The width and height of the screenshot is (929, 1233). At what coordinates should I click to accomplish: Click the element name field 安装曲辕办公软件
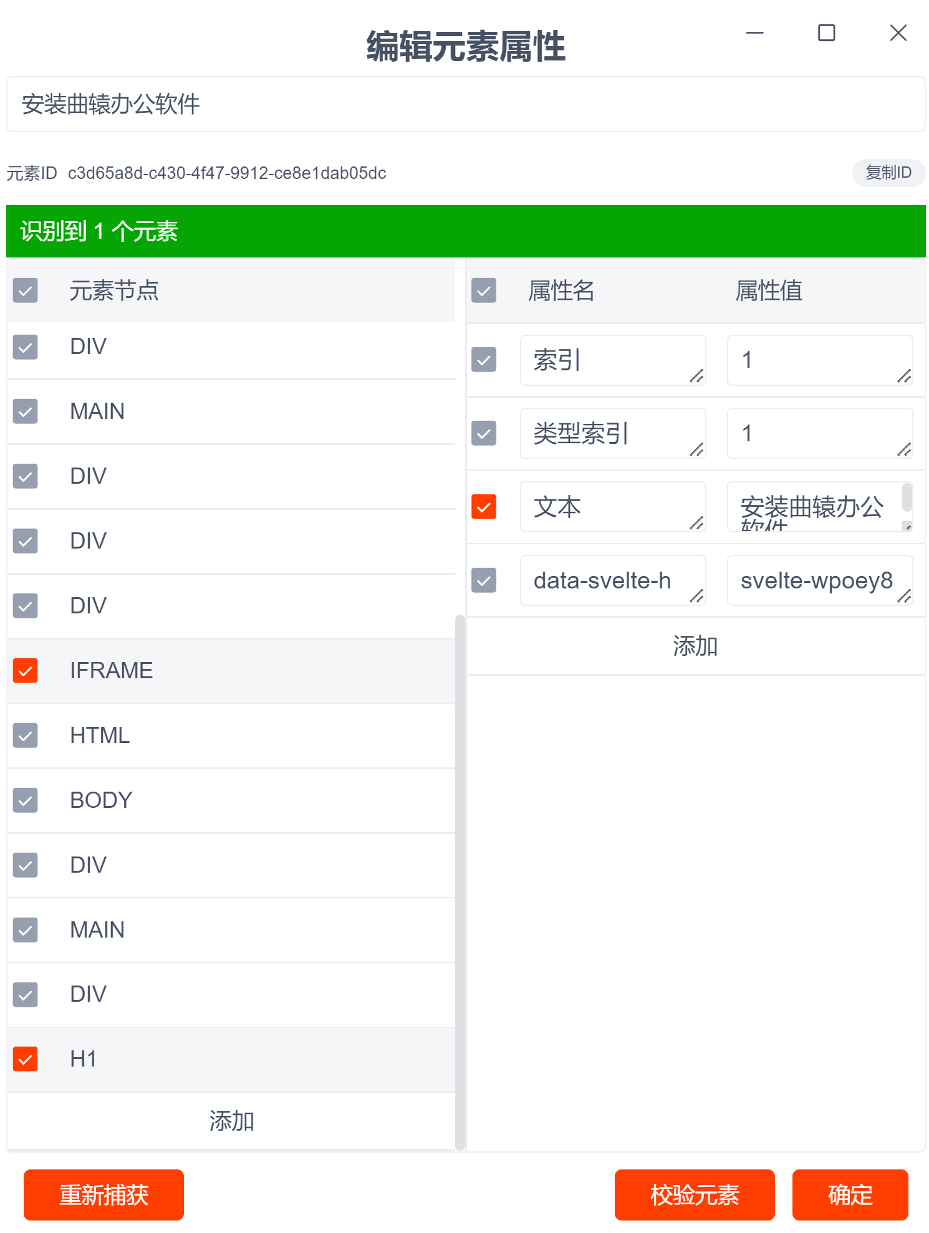click(x=465, y=104)
